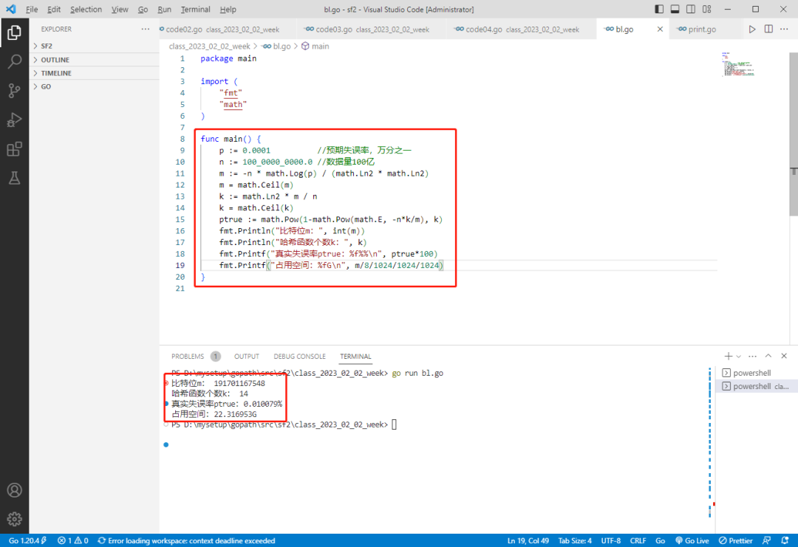Open Customize Layout icon in title bar
The image size is (798, 547).
pos(707,9)
